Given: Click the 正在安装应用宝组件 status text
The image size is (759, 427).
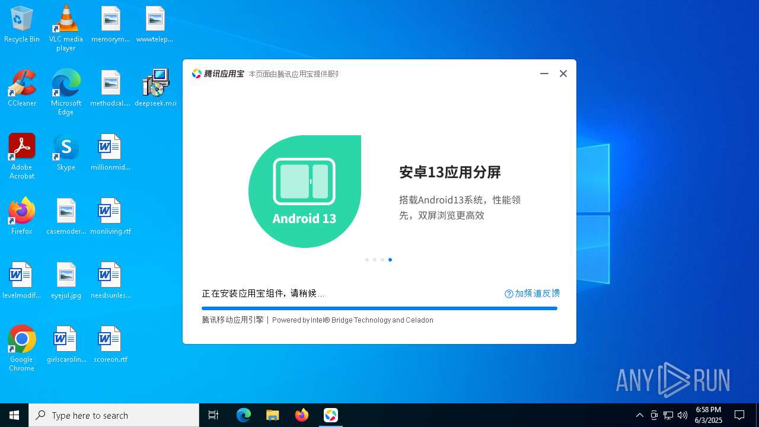Looking at the screenshot, I should point(263,294).
